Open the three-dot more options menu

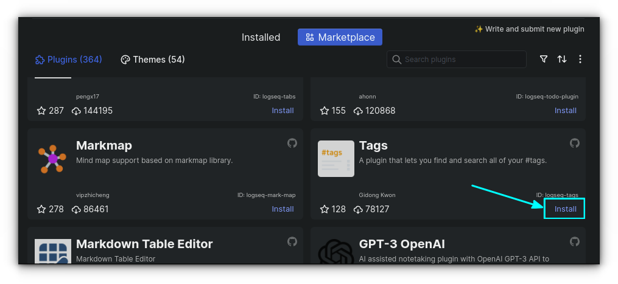(x=580, y=59)
